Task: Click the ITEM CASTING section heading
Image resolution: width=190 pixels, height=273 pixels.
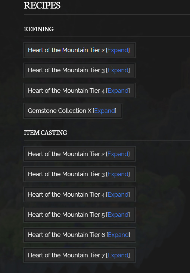Action: (46, 133)
